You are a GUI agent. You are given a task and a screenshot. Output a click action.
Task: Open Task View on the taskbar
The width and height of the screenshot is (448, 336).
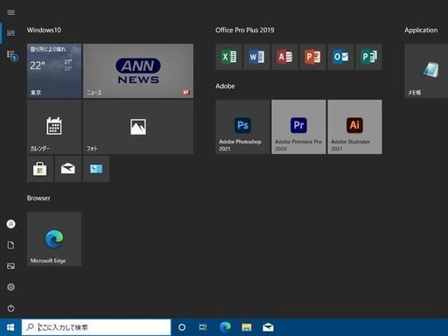coord(203,327)
